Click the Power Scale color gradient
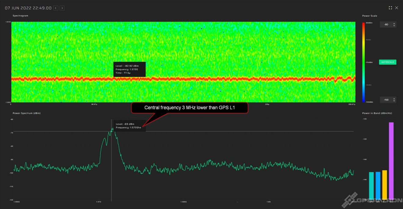This screenshot has width=403, height=209. pyautogui.click(x=364, y=61)
